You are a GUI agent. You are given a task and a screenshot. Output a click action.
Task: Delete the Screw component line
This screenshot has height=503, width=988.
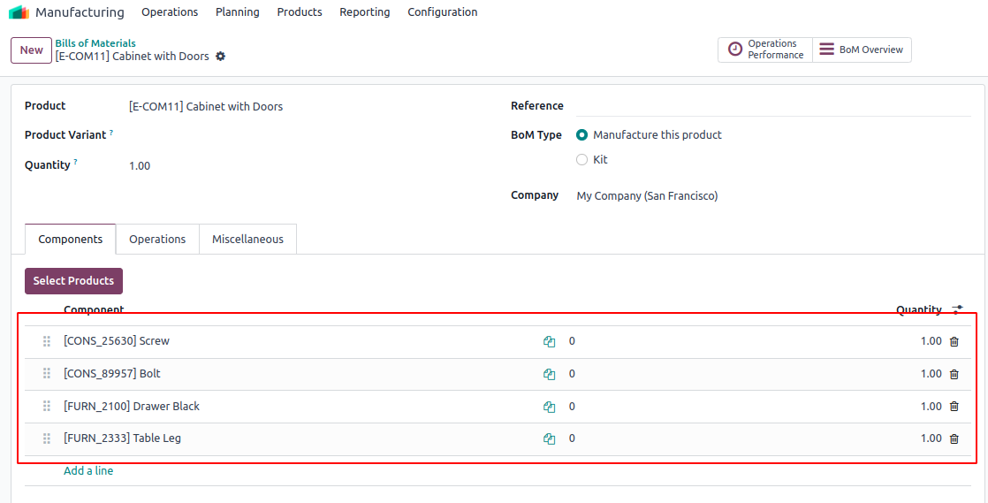pos(954,342)
